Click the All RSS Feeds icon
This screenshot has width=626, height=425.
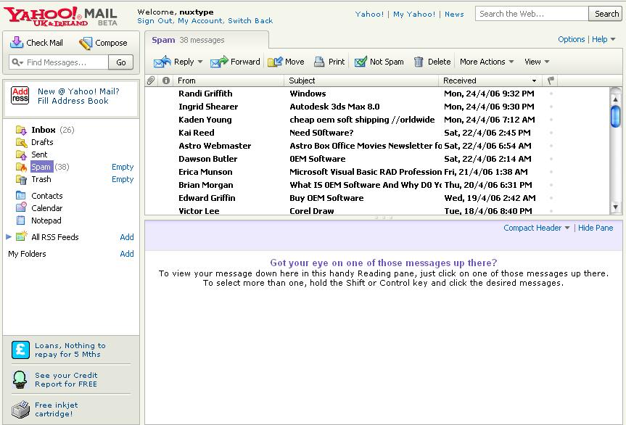pyautogui.click(x=21, y=236)
